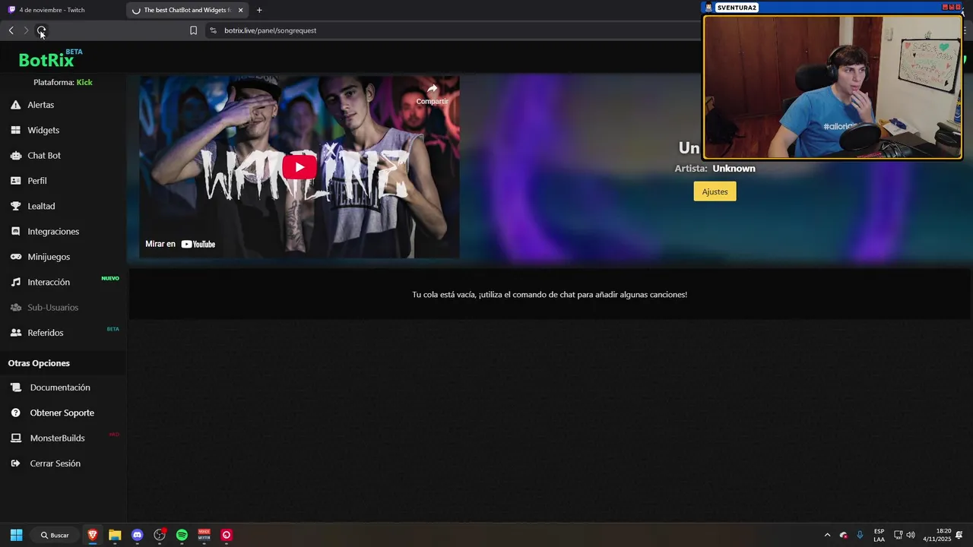Expand hidden system tray icons
Screen dimensions: 973x547
[827, 535]
